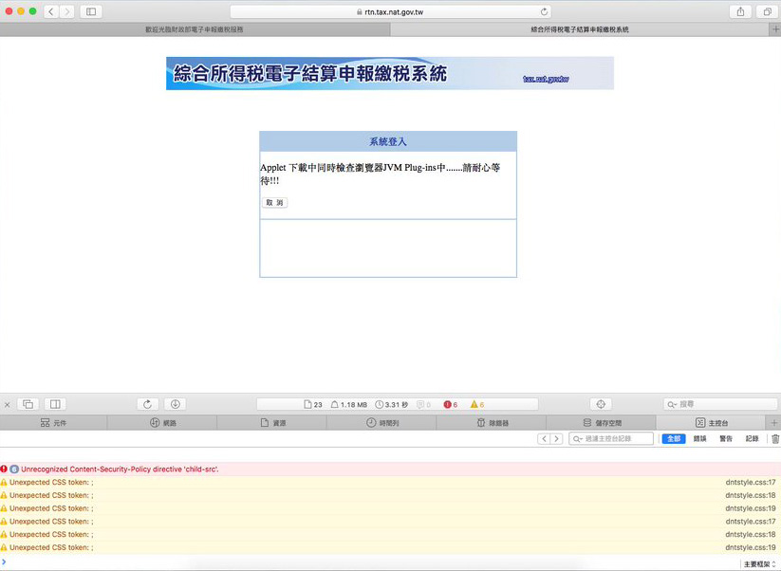Click the trash icon to clear console
781x571 pixels.
(x=775, y=438)
